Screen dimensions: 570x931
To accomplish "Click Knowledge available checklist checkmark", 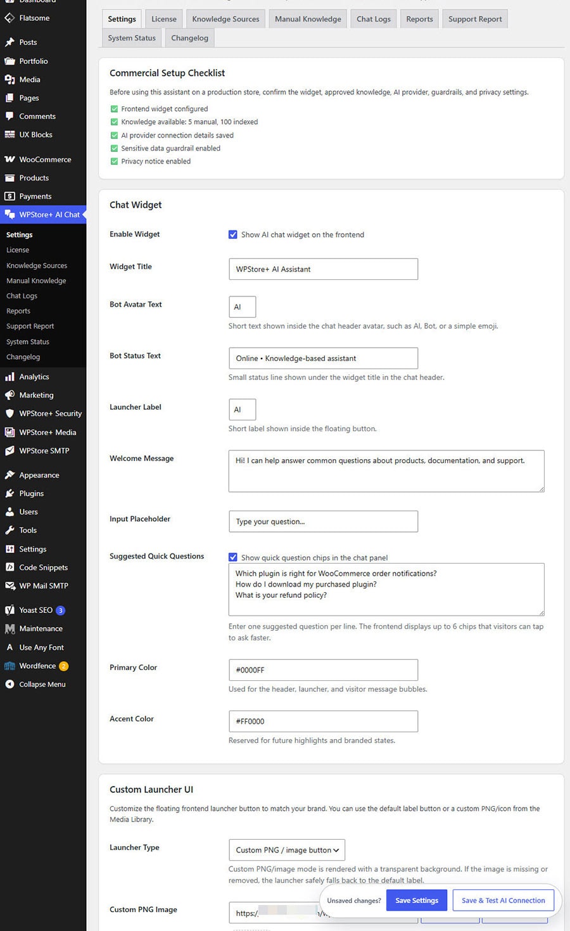I will 114,122.
